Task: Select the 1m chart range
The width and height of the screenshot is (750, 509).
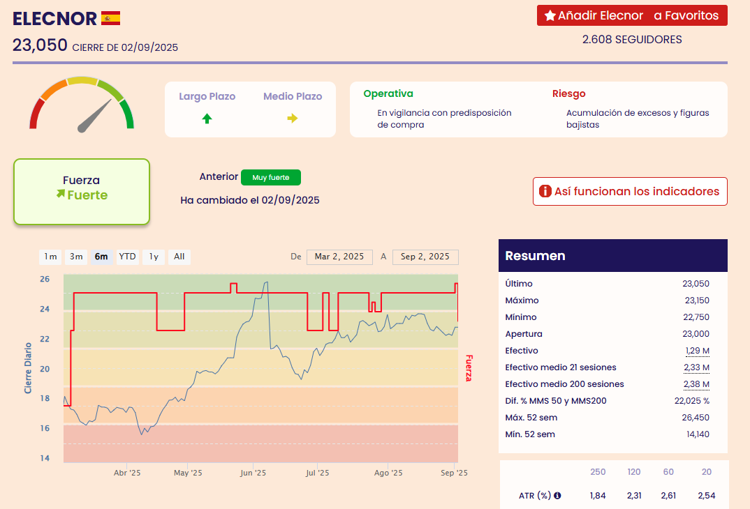Action: 50,257
